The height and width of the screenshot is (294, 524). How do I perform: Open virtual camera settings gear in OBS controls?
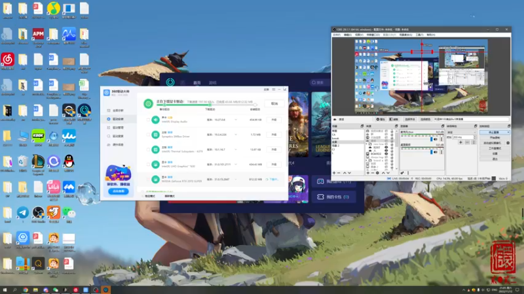click(x=508, y=143)
